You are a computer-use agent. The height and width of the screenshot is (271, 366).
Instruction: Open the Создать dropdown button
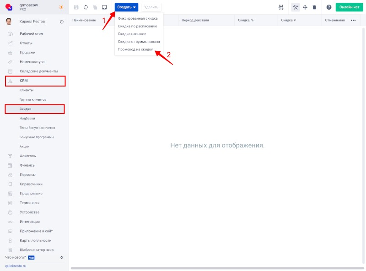[126, 7]
